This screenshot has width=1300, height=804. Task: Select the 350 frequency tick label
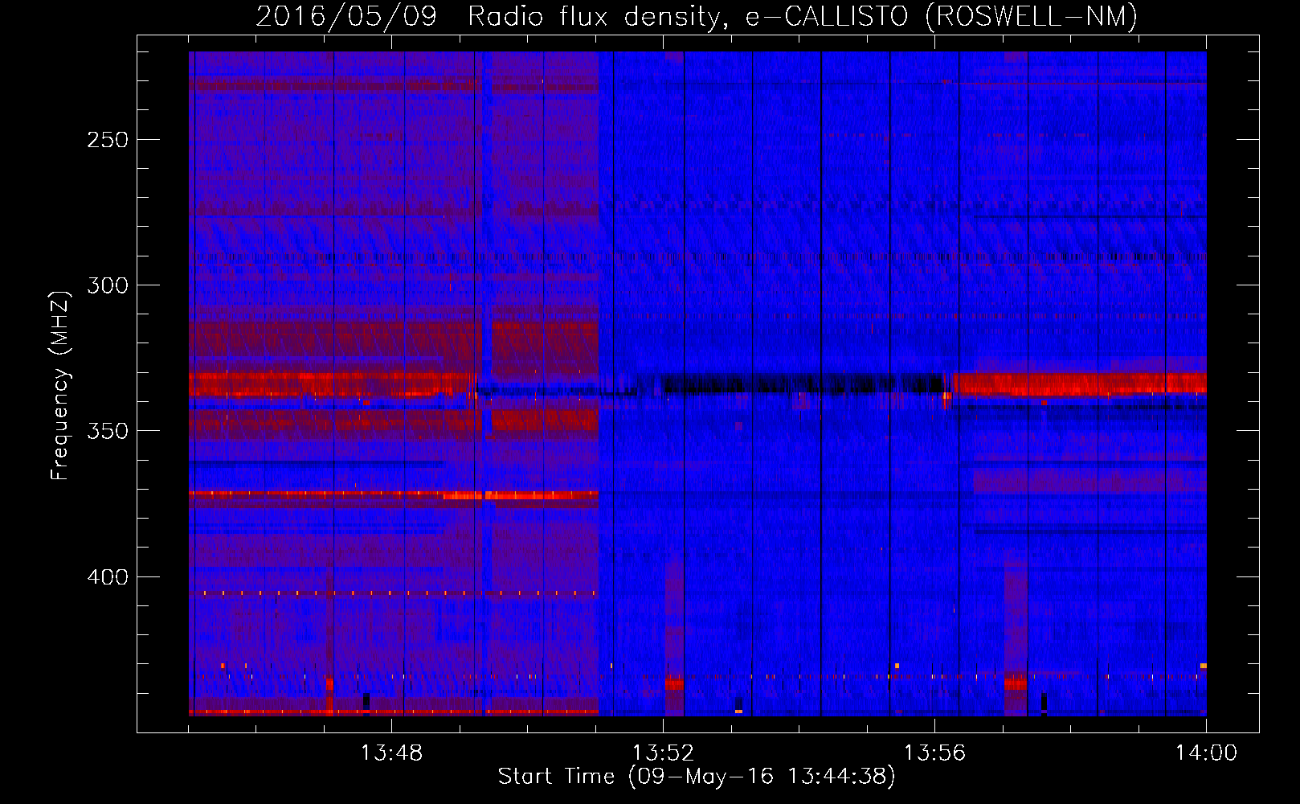pyautogui.click(x=108, y=431)
